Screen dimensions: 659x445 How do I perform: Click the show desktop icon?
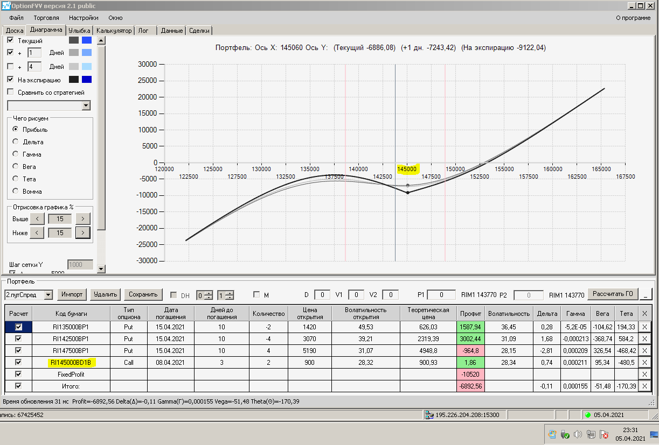[x=655, y=434]
